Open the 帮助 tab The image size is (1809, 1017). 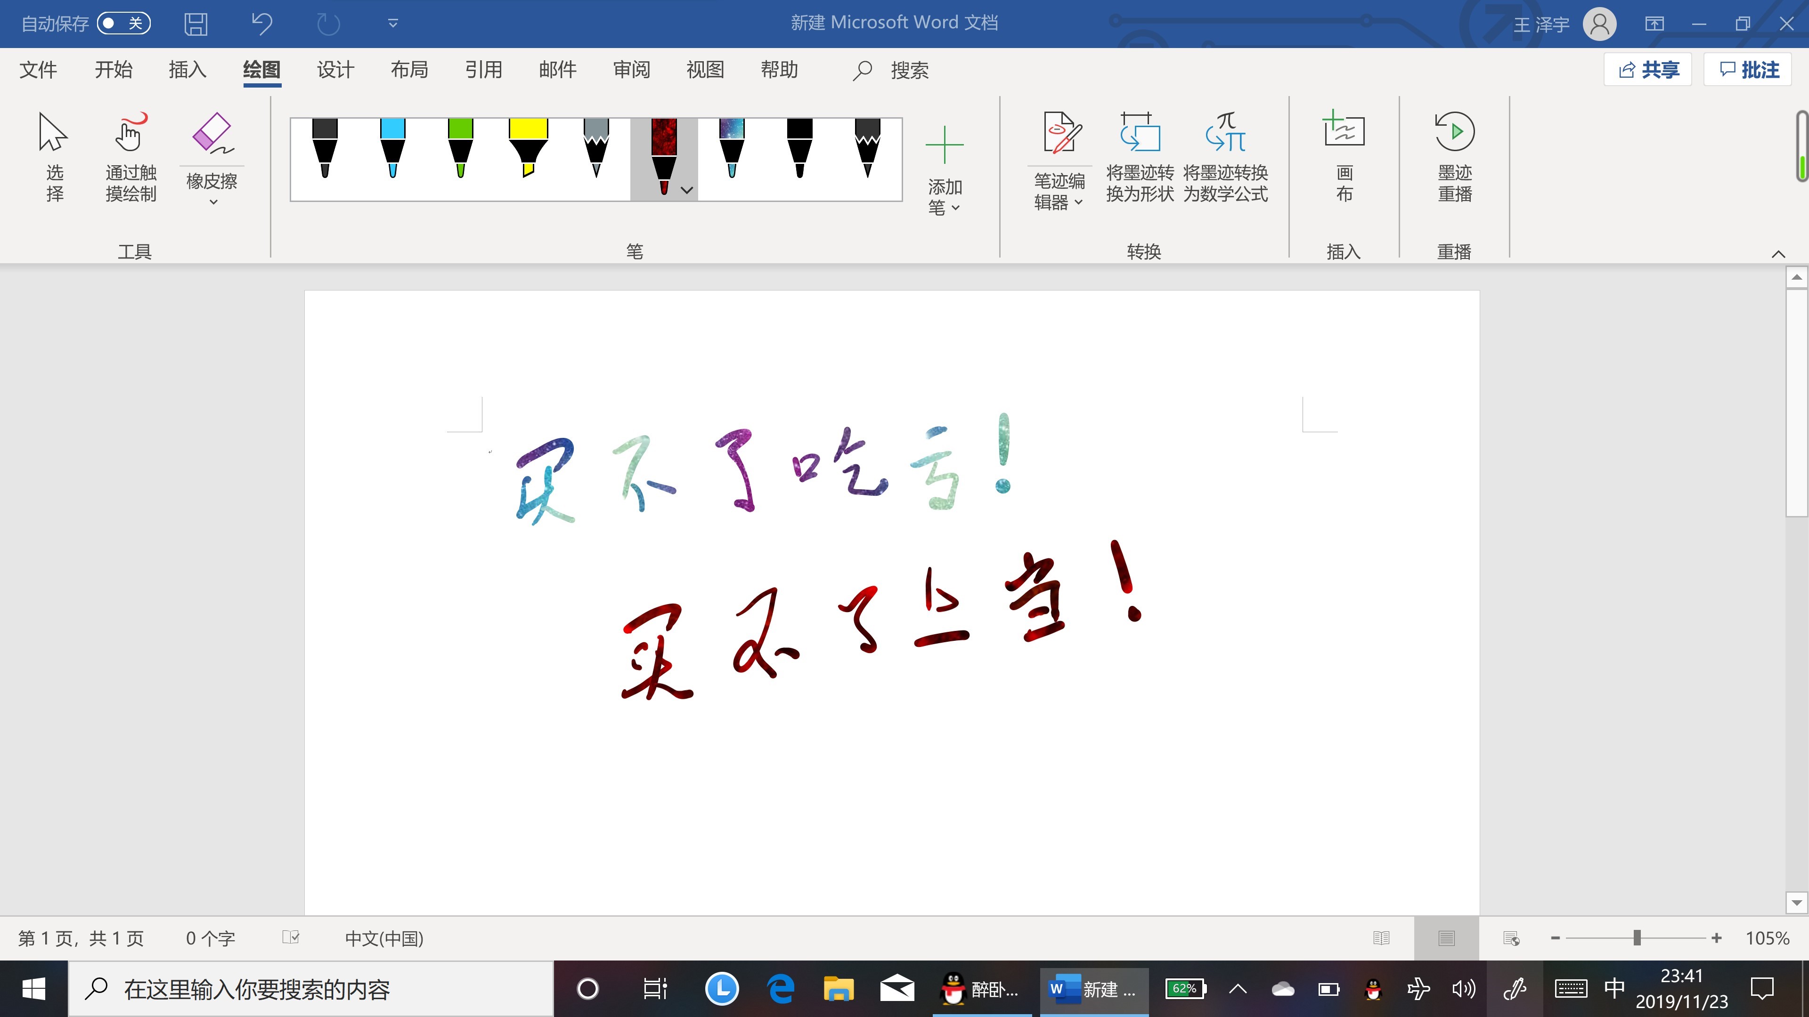pyautogui.click(x=780, y=70)
